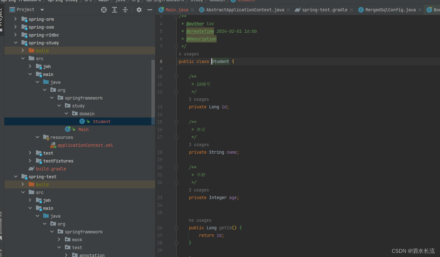440x257 pixels.
Task: Expand the build folder under spring-study
Action: point(23,51)
